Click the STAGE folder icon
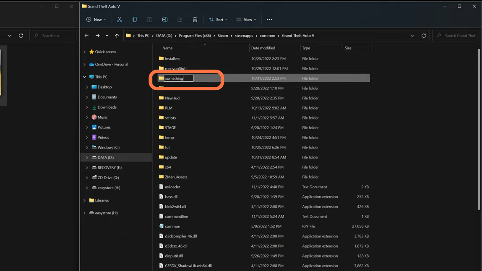 coord(161,128)
